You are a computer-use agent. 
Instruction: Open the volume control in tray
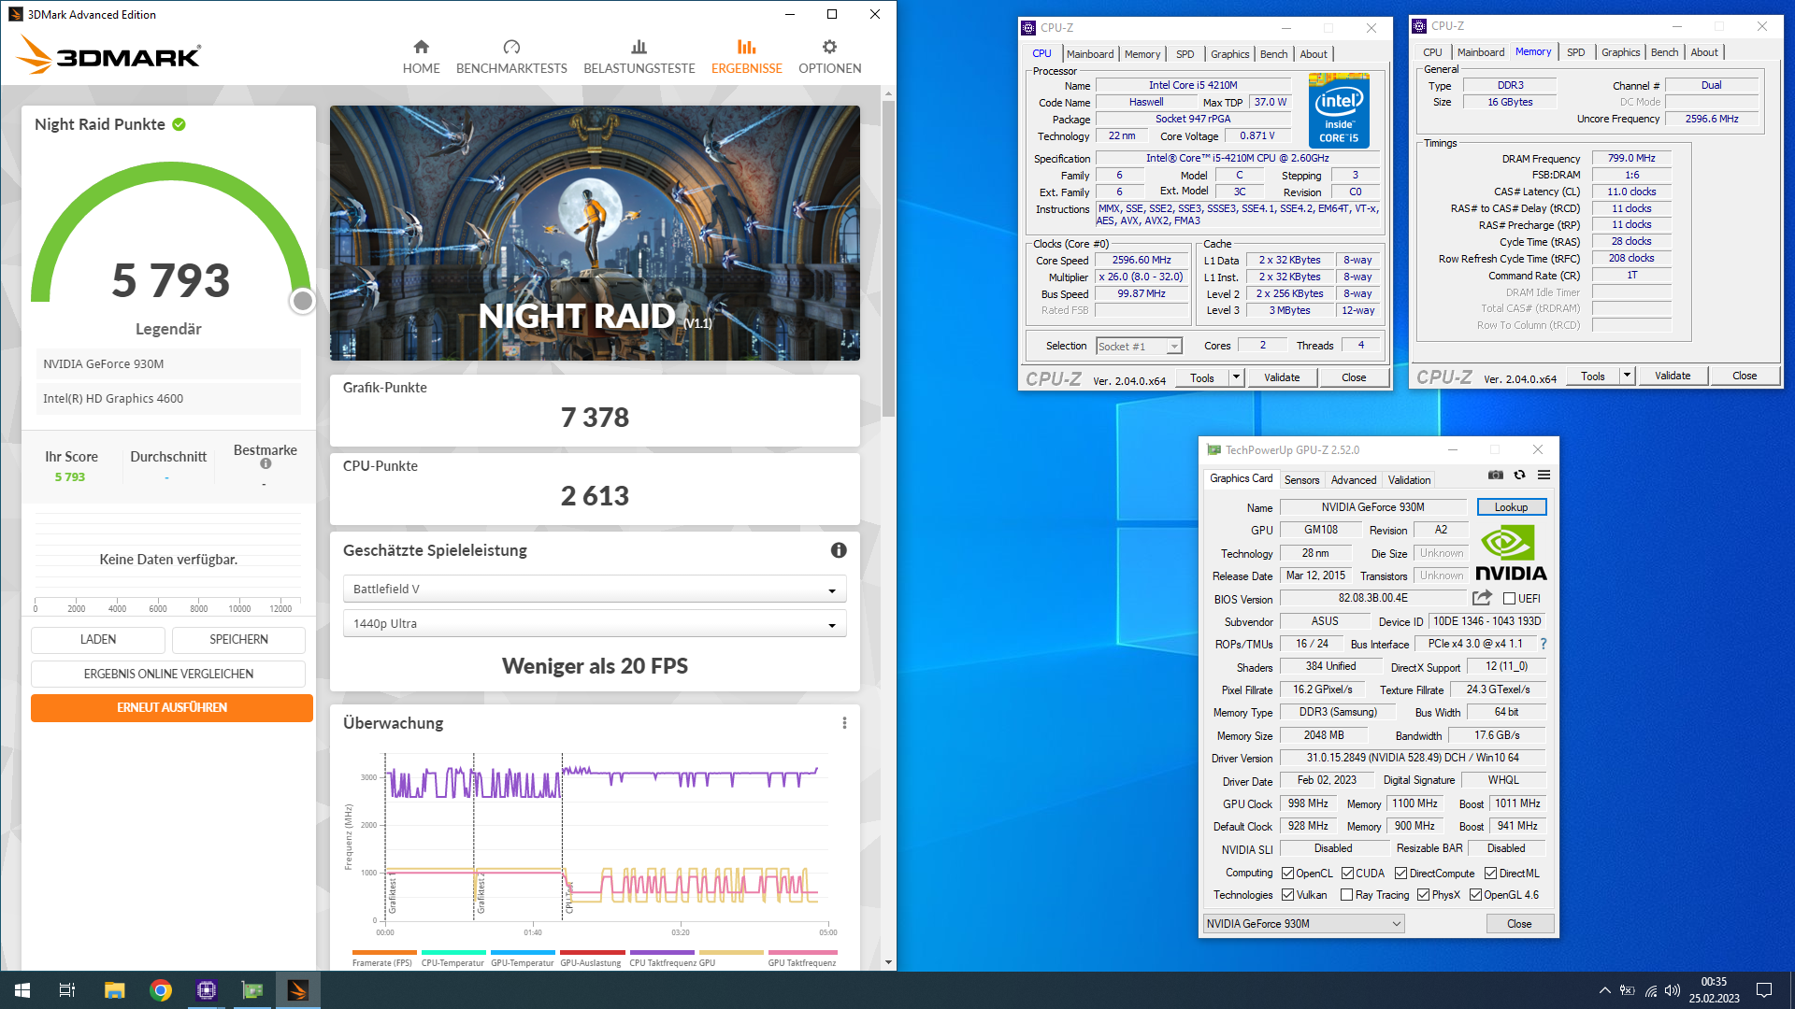1673,990
